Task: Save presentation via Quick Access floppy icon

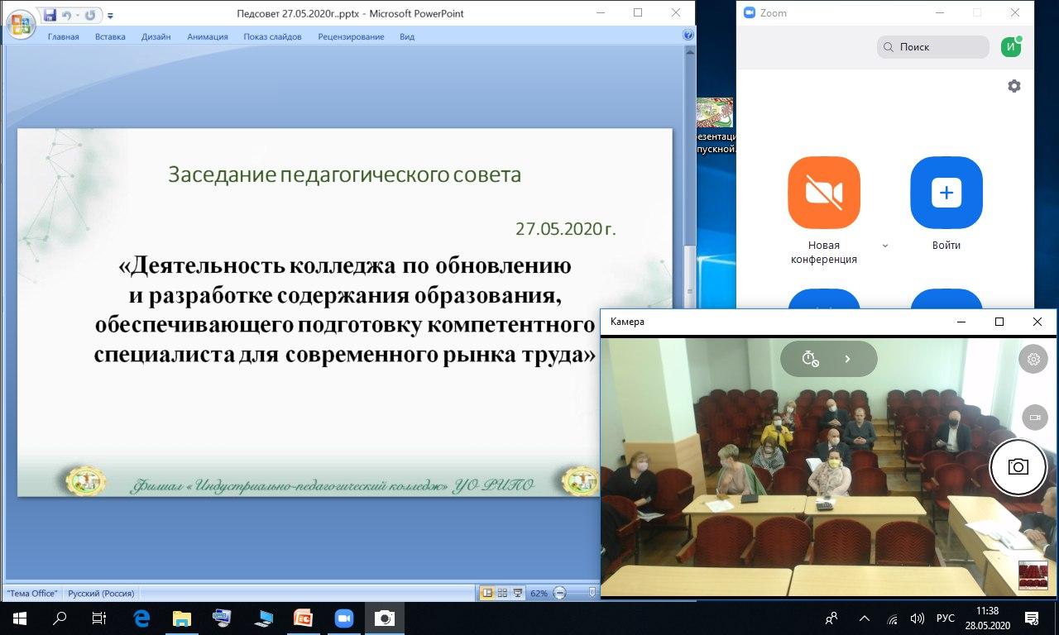Action: [50, 15]
